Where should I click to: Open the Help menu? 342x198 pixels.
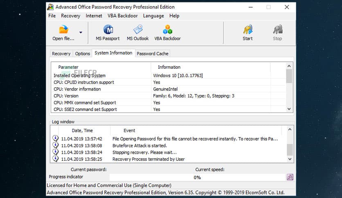tap(174, 16)
